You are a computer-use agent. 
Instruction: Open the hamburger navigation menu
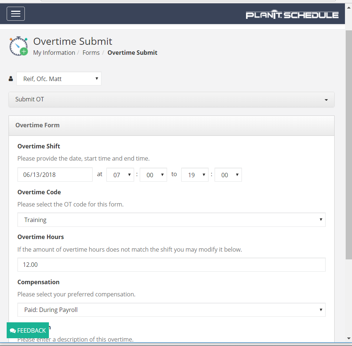click(16, 14)
